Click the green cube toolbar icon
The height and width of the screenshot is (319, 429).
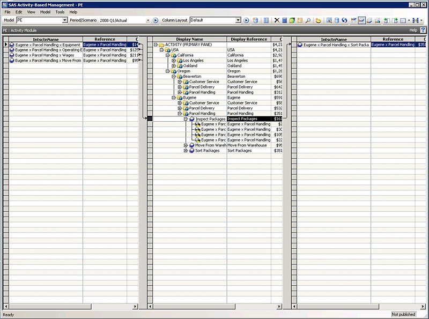(292, 20)
